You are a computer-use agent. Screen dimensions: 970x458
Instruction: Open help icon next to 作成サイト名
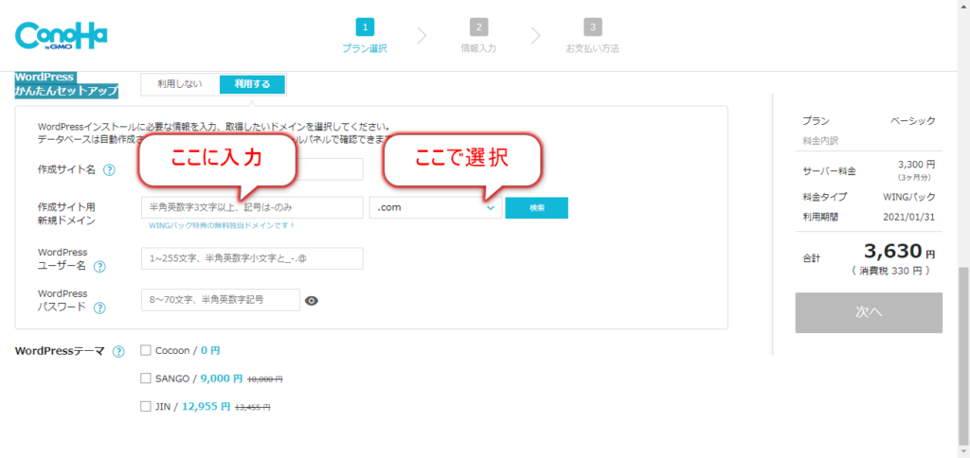[110, 170]
